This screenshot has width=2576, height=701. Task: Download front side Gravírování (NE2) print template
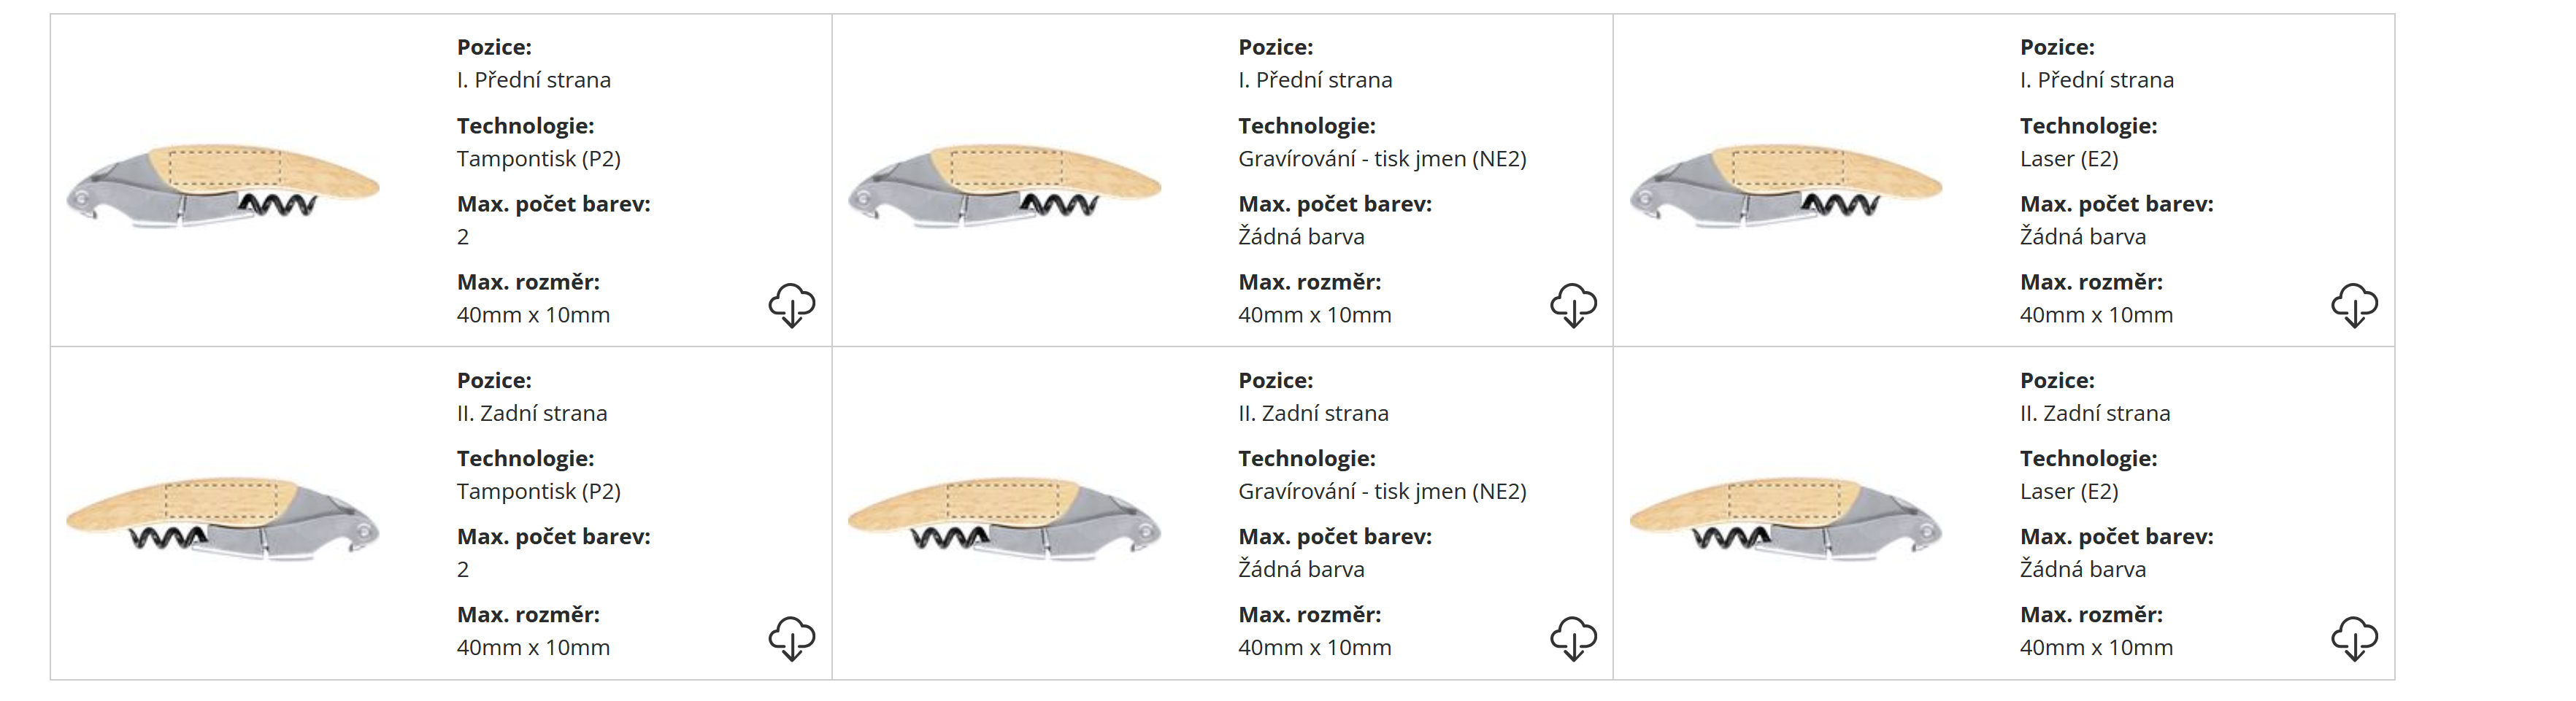coord(1573,305)
